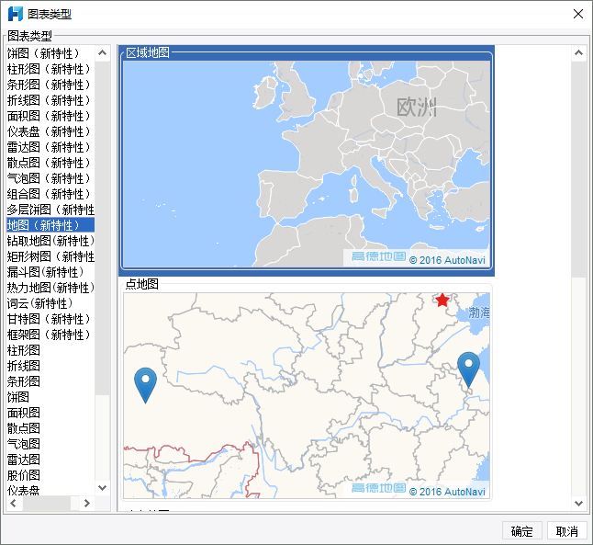Choose 甘特图（新特性）chart type
The image size is (593, 545).
tap(50, 319)
